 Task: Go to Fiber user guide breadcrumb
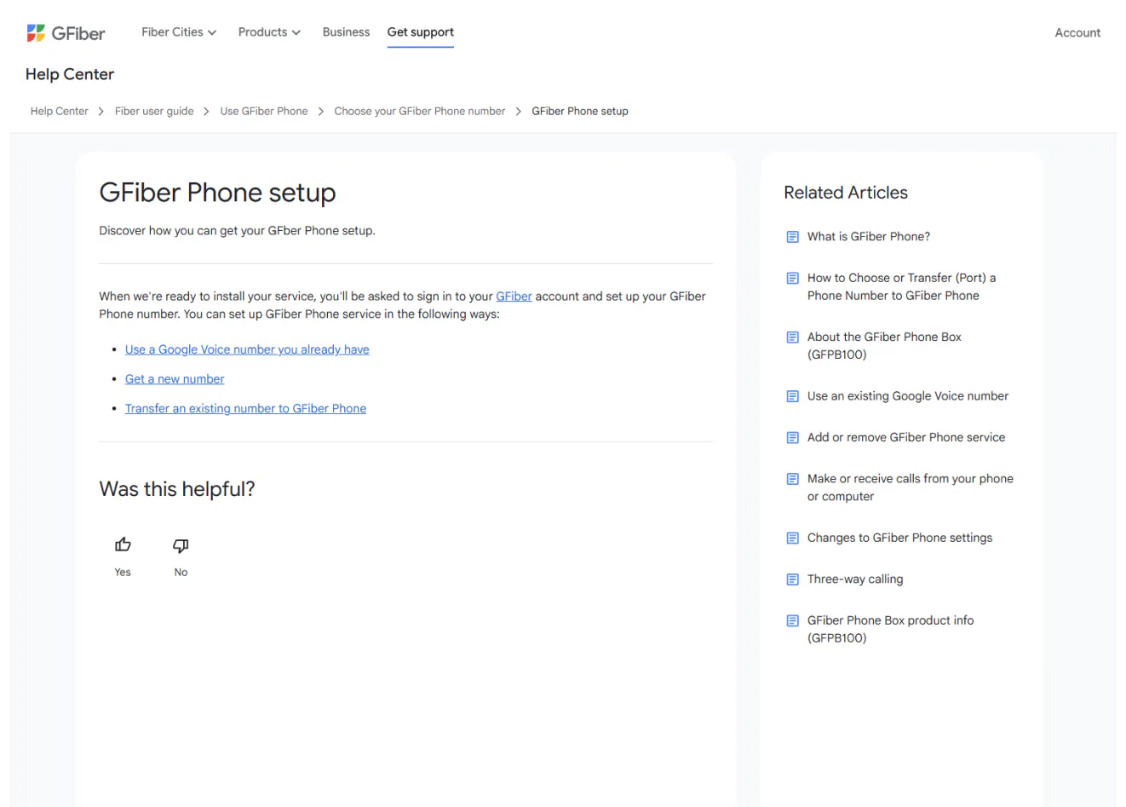pyautogui.click(x=154, y=111)
